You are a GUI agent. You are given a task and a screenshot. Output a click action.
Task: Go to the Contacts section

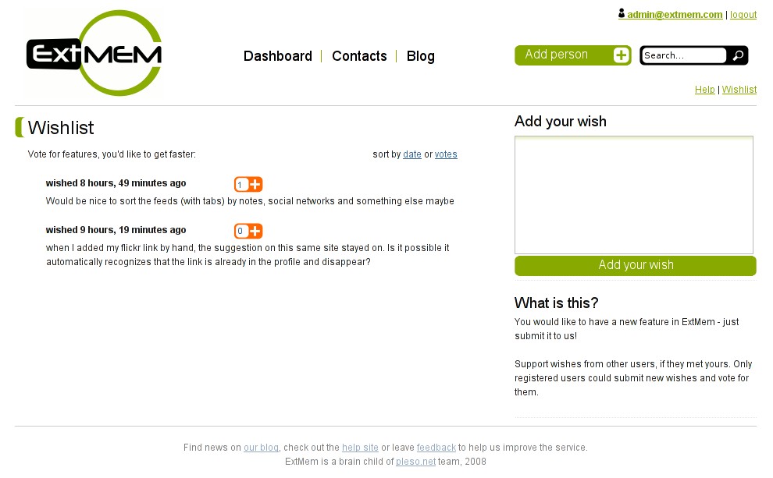[x=359, y=56]
